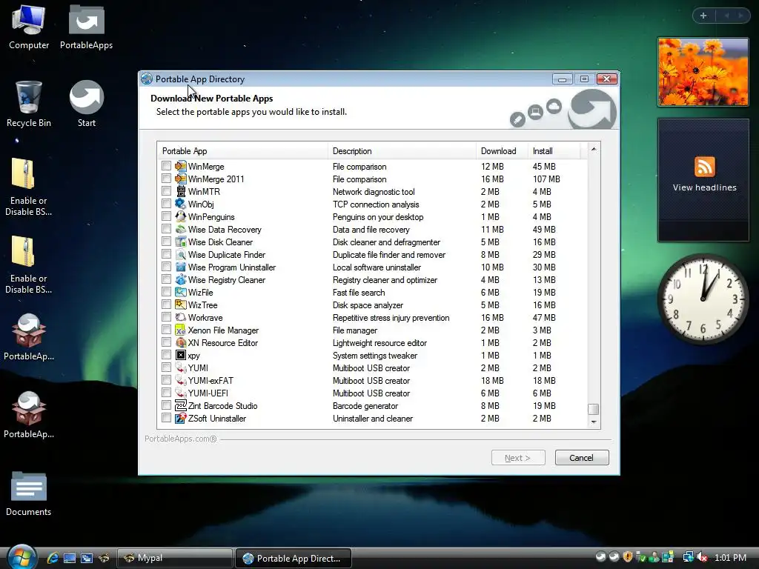
Task: Select the PortableApps folder on desktop
Action: (x=86, y=27)
